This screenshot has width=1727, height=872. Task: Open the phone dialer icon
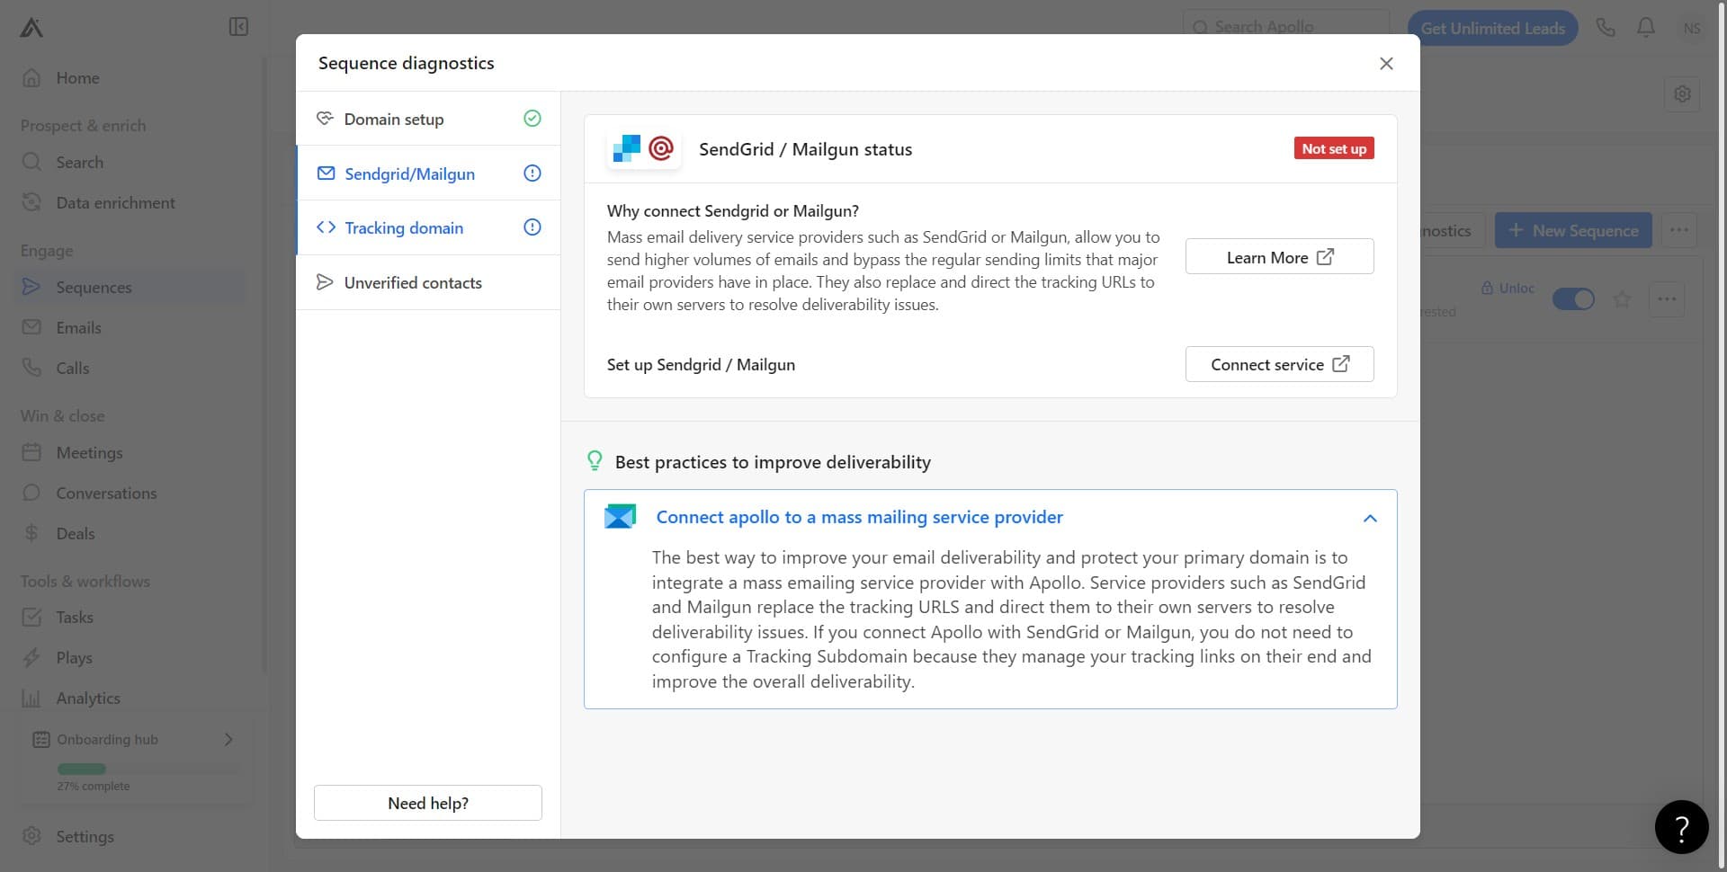click(1606, 28)
